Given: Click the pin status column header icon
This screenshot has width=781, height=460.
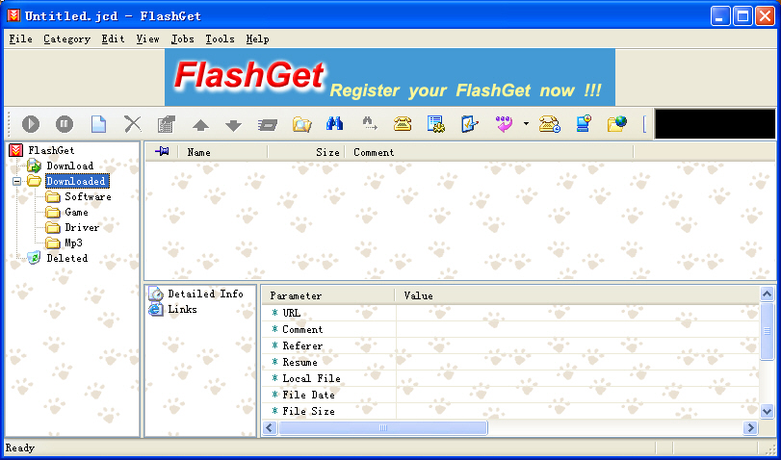Looking at the screenshot, I should click(x=162, y=151).
